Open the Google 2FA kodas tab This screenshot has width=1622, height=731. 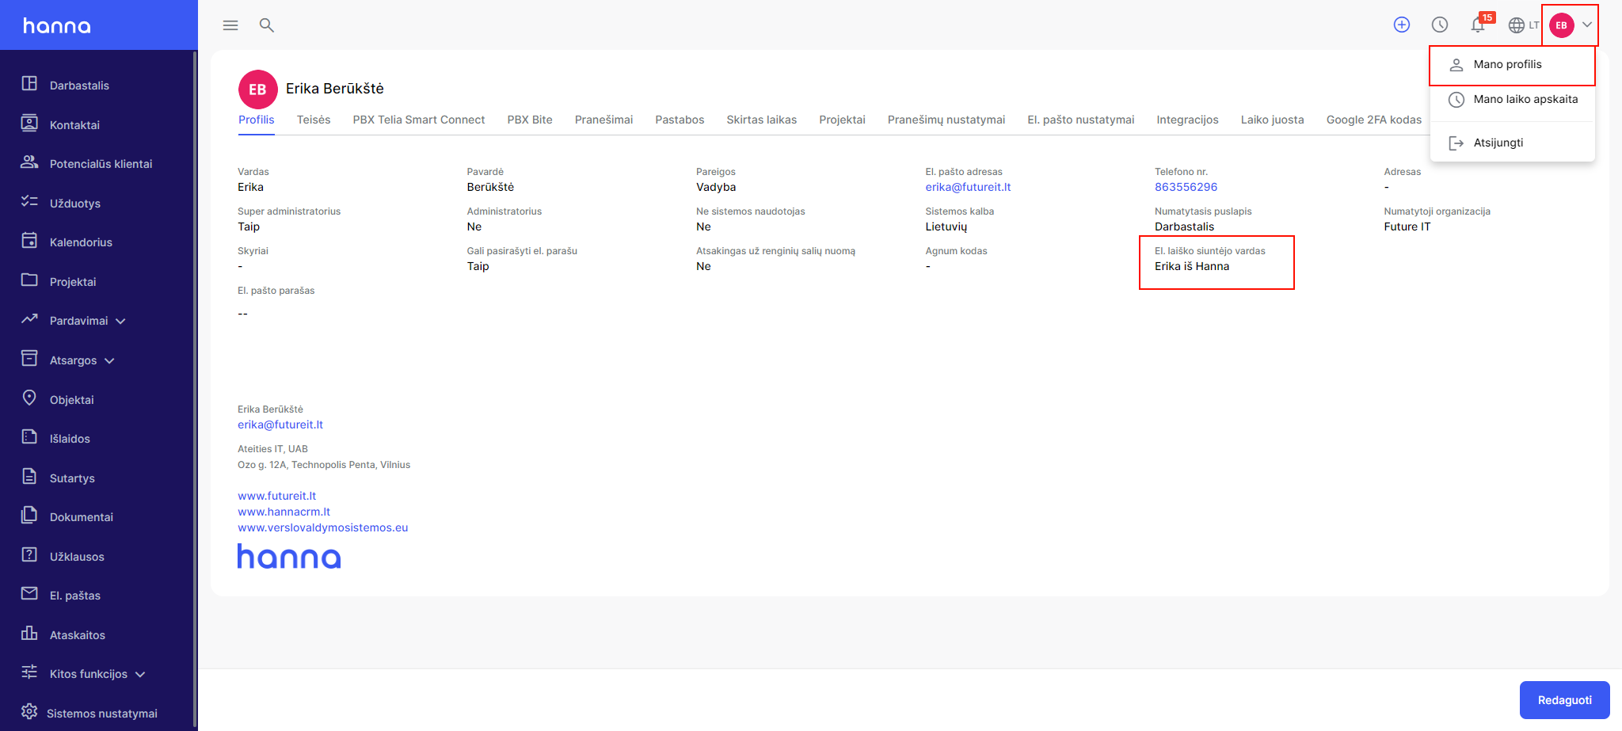1374,120
